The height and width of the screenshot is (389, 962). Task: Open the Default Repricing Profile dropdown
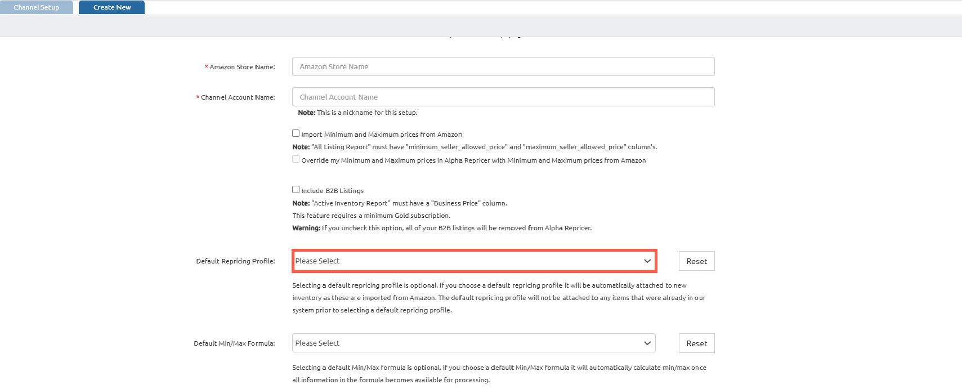pyautogui.click(x=467, y=261)
